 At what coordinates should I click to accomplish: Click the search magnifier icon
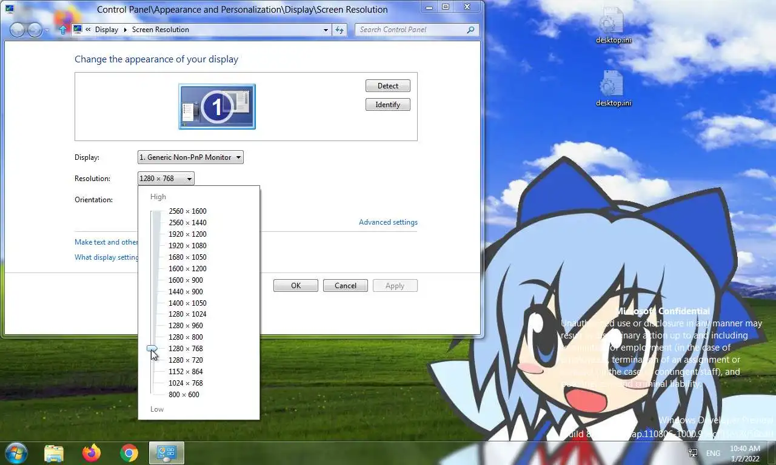470,30
